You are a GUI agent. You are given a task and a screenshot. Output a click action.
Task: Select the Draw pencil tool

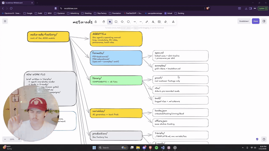147,22
